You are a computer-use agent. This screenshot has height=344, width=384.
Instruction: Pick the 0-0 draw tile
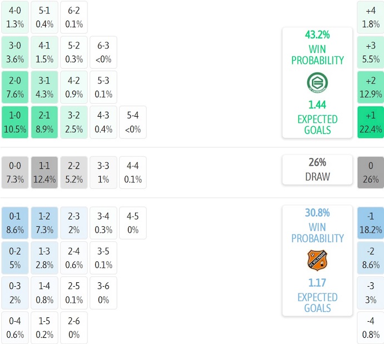(15, 172)
